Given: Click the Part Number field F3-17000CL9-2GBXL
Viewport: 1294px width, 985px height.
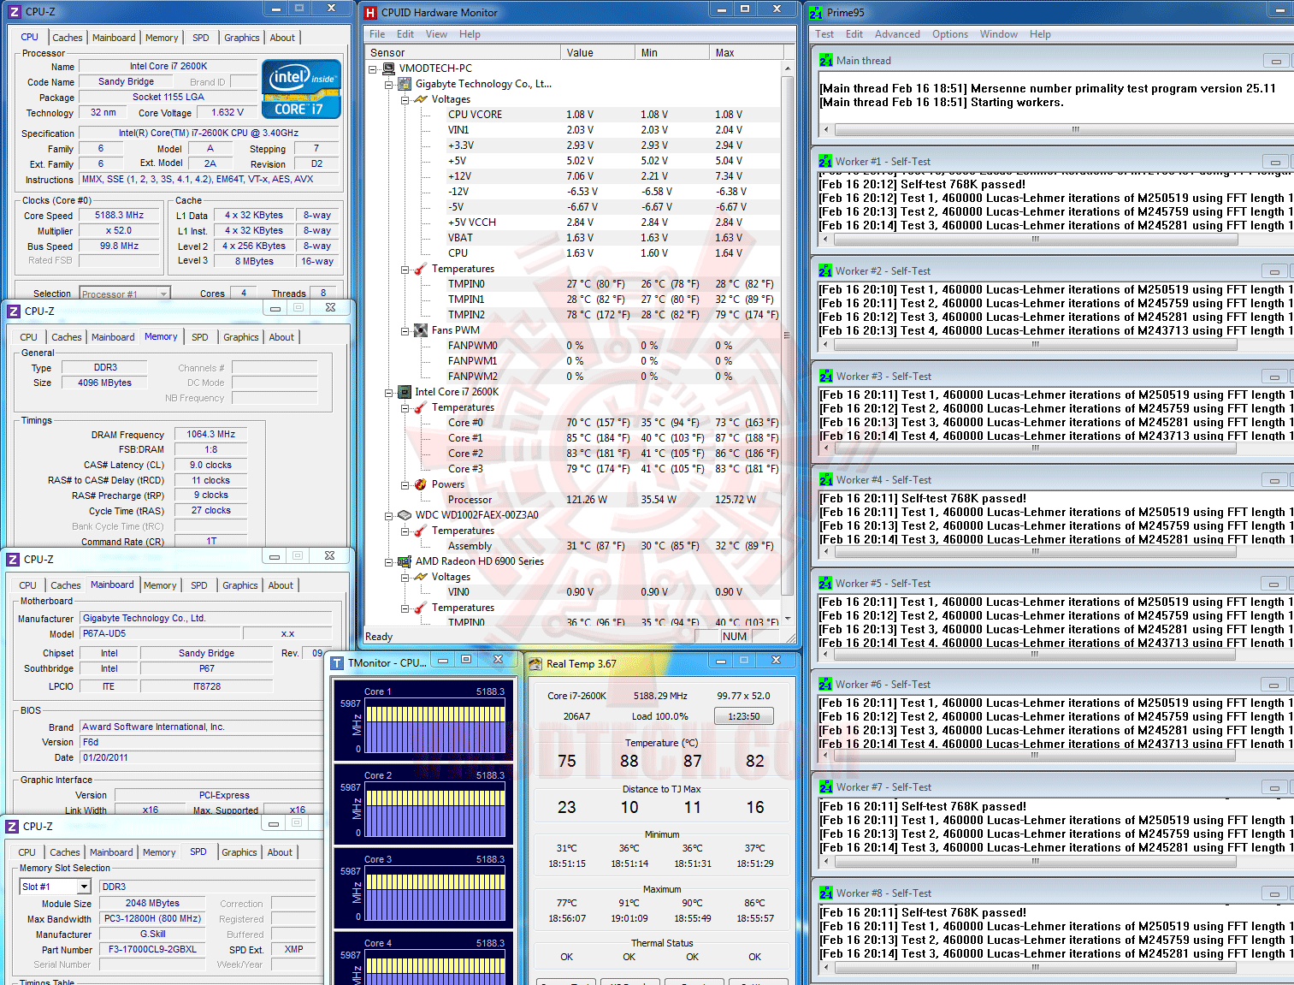Looking at the screenshot, I should [152, 950].
